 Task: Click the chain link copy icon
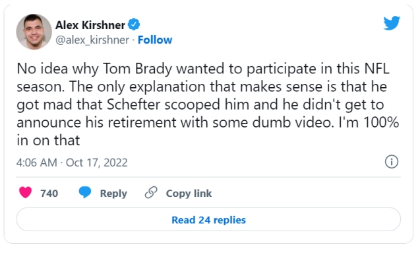click(x=151, y=192)
